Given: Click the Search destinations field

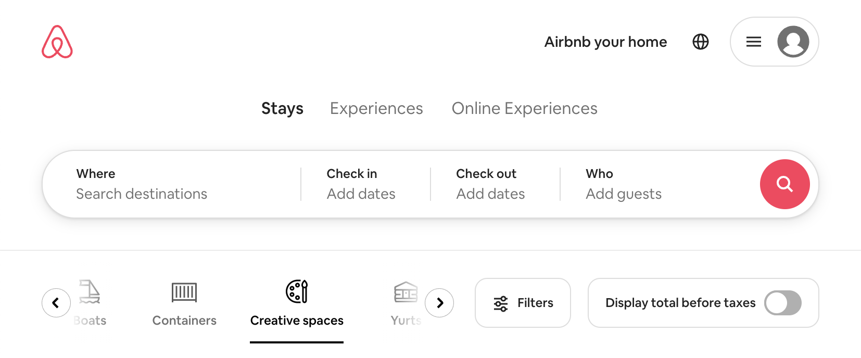Looking at the screenshot, I should (x=172, y=184).
